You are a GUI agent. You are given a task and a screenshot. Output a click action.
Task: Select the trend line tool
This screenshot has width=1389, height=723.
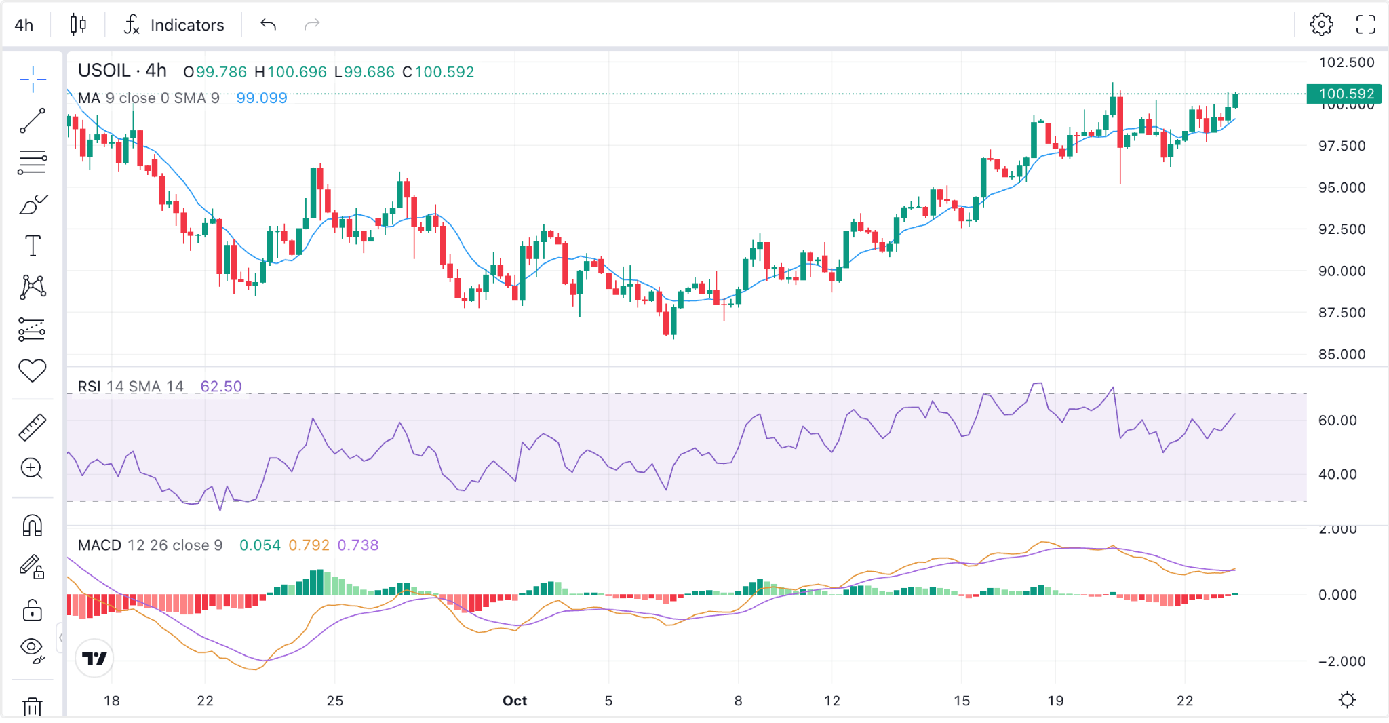point(32,121)
